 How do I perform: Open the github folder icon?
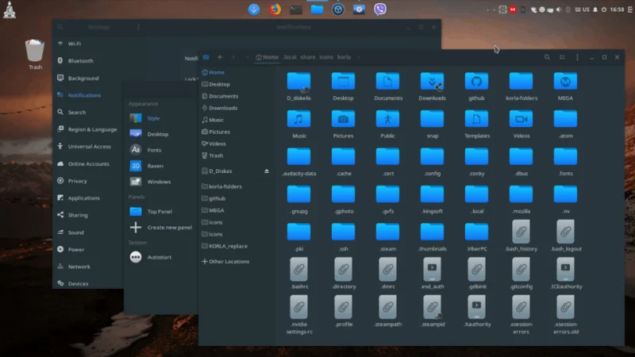point(476,82)
